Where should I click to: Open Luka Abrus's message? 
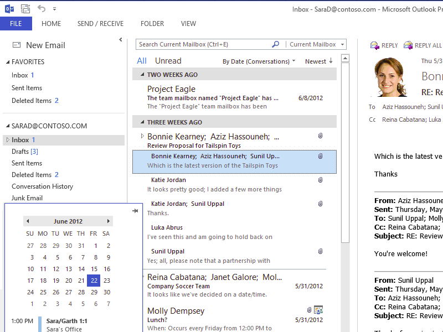(x=234, y=232)
